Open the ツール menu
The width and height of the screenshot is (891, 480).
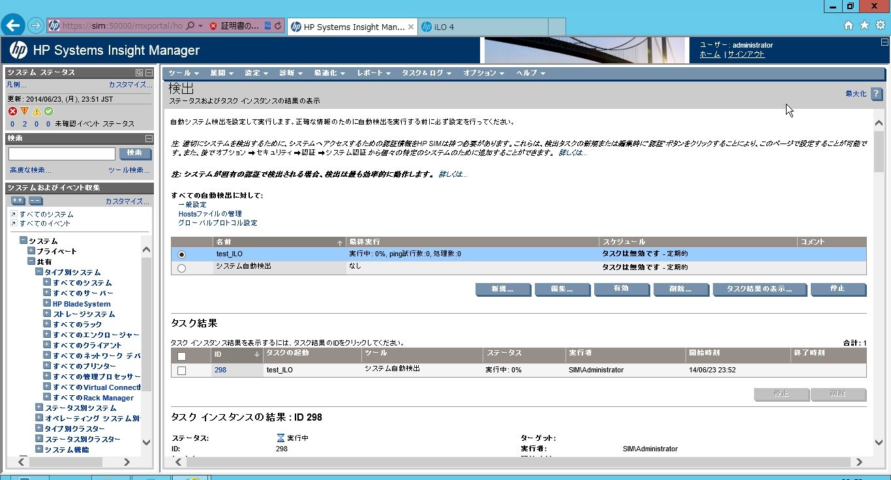(183, 73)
